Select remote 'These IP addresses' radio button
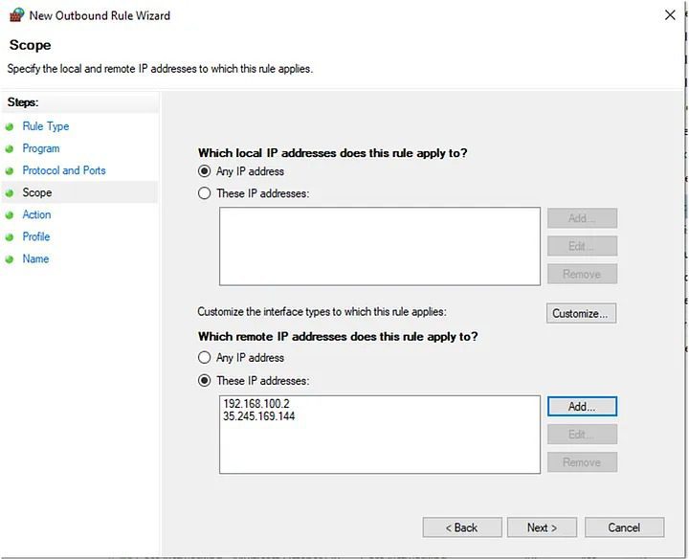The width and height of the screenshot is (689, 560). pos(205,380)
